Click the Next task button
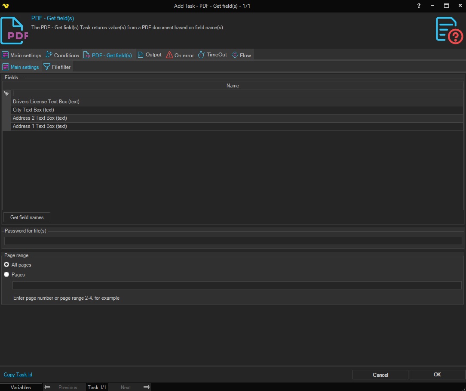The image size is (466, 391). 126,388
